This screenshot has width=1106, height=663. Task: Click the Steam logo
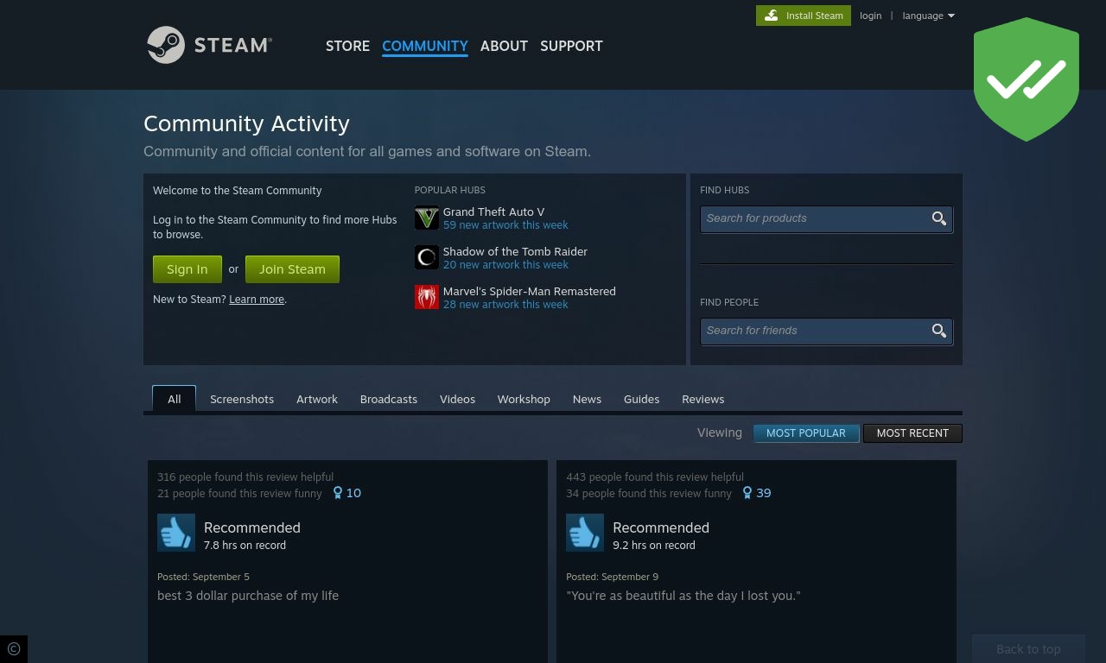coord(209,45)
